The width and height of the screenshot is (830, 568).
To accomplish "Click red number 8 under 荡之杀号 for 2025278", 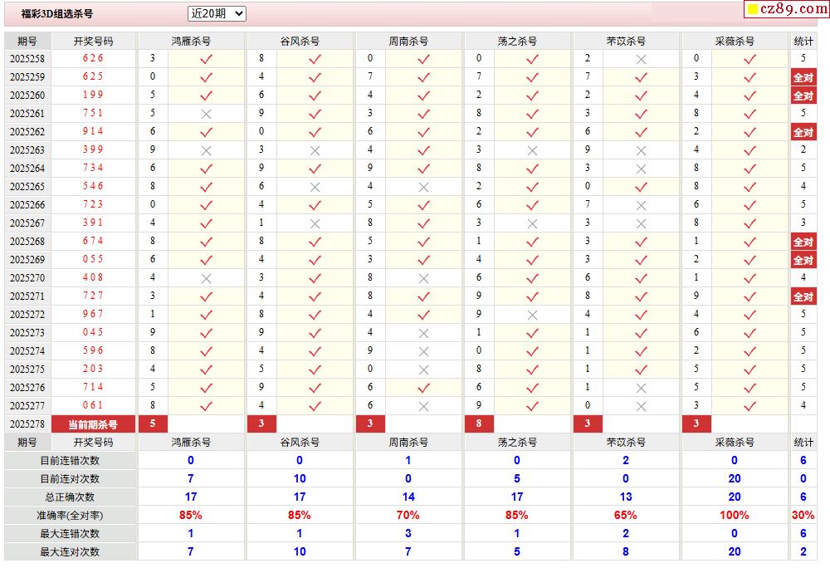I will 479,424.
